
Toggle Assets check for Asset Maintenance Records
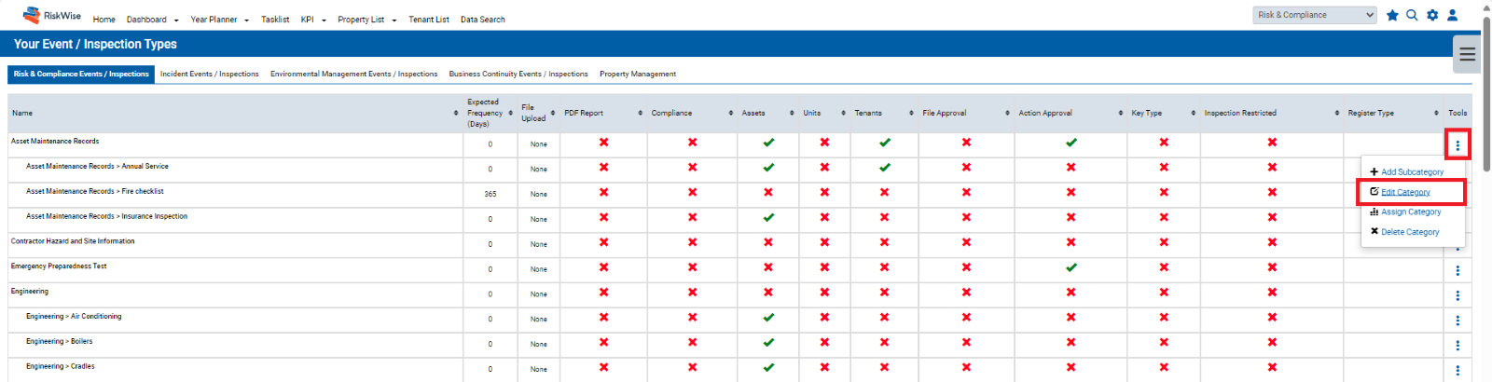click(768, 143)
